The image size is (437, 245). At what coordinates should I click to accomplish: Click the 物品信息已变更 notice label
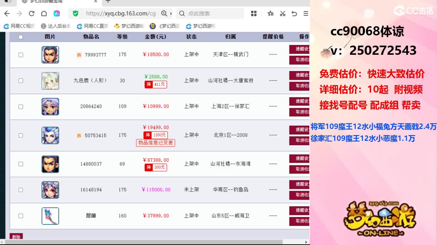pos(156,143)
